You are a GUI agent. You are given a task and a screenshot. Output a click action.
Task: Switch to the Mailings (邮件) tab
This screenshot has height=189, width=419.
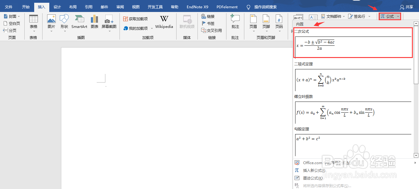coord(104,7)
